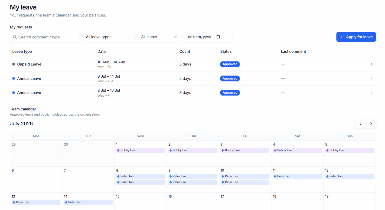The height and width of the screenshot is (210, 385).
Task: Open Unpaid Leave row chevron arrow
Action: (371, 64)
